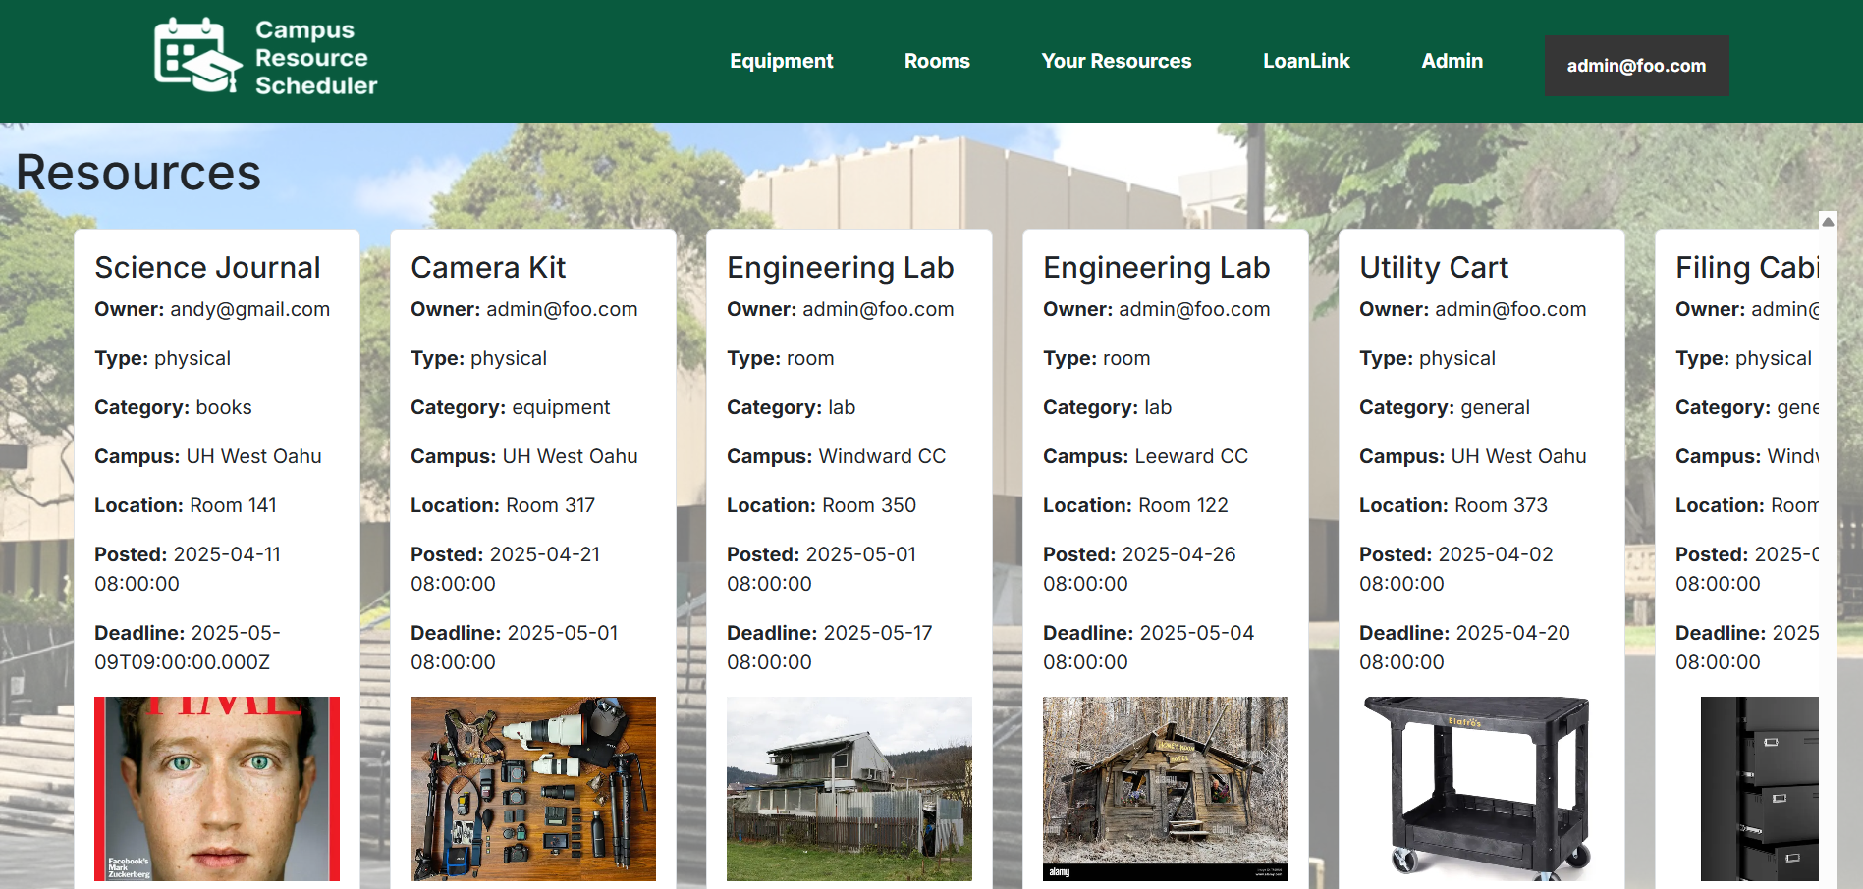Select the Filing Cabinet image
Screen dimensions: 1863x889
coord(1758,788)
